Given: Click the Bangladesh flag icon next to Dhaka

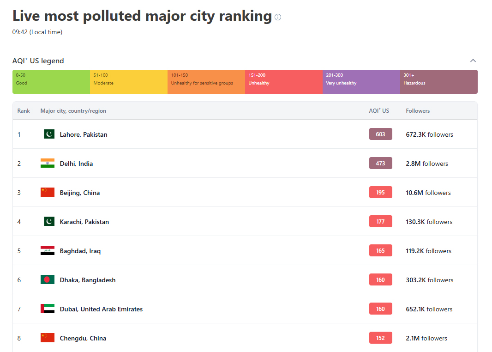Looking at the screenshot, I should 47,279.
